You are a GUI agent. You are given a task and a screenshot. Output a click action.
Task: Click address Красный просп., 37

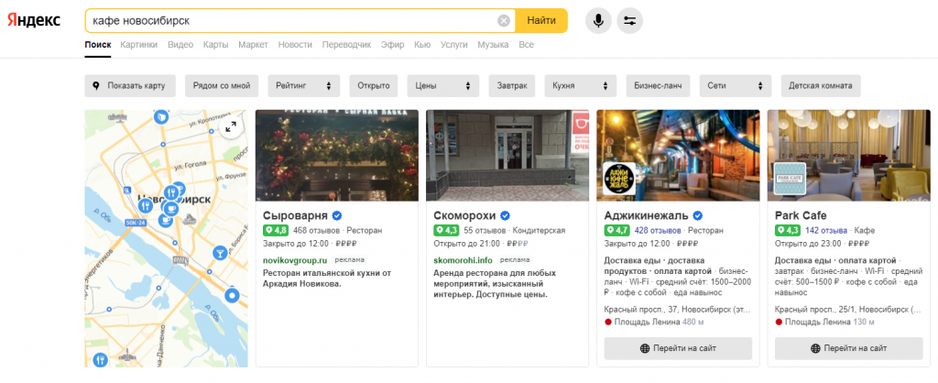tap(677, 310)
